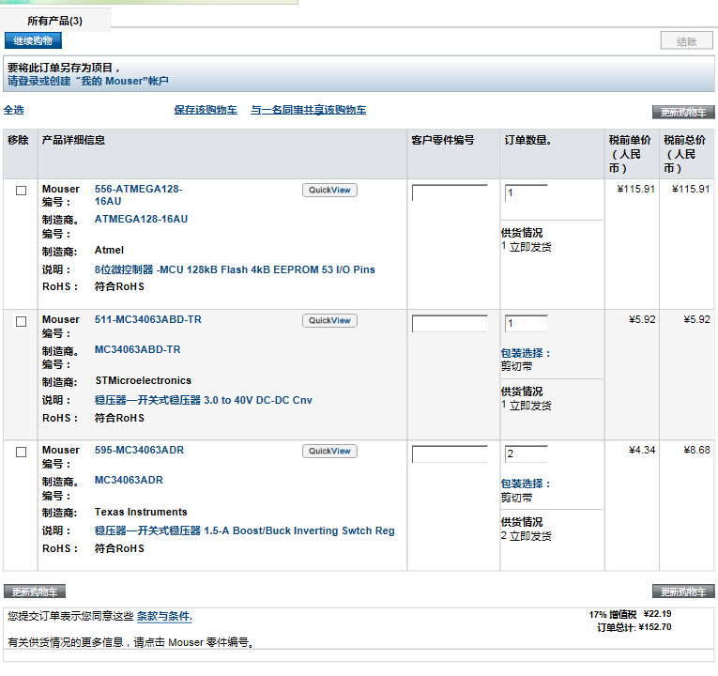Open the manufacturer part link ATMEGA128-16AU
Image resolution: width=718 pixels, height=676 pixels.
(141, 219)
